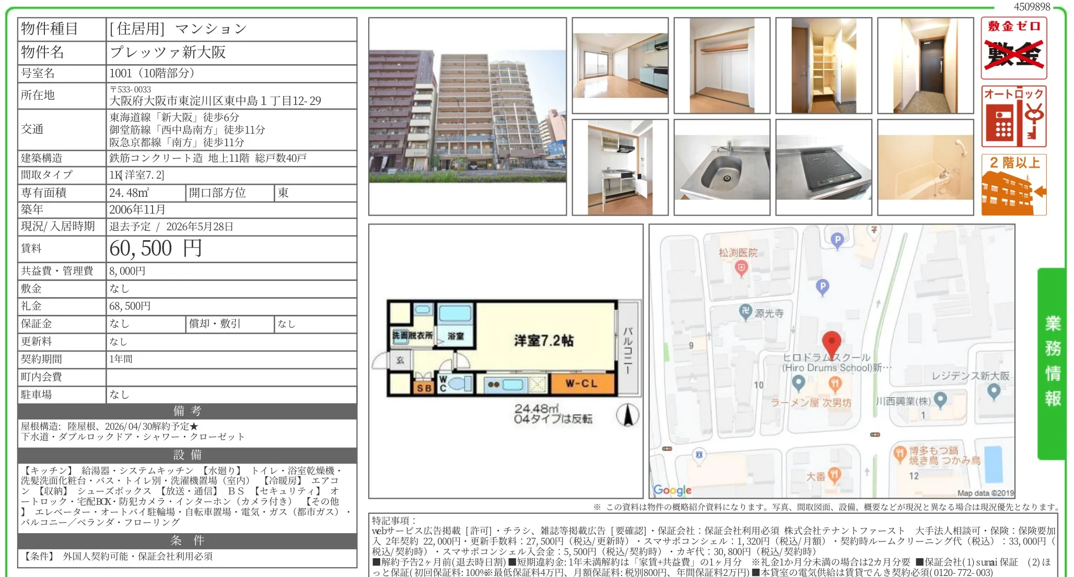The height and width of the screenshot is (577, 1074).
Task: Click the 敷金ゼロ badge icon
Action: pyautogui.click(x=1013, y=48)
